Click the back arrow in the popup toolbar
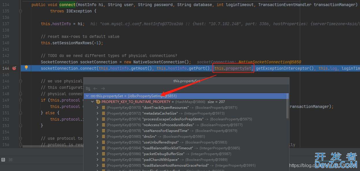Screen dimensions: 360x171 point(95,89)
